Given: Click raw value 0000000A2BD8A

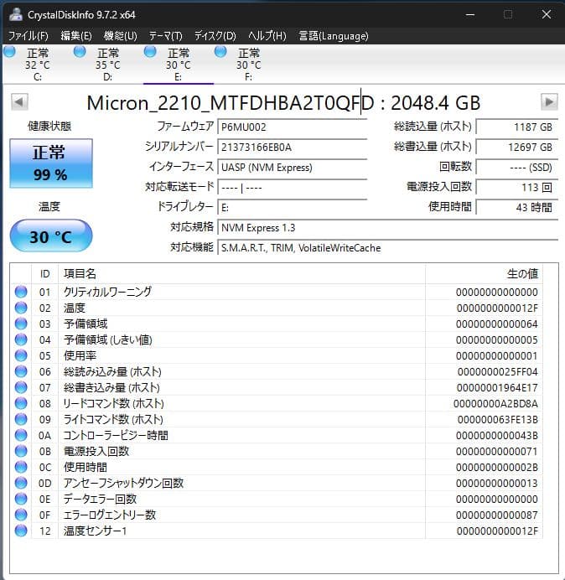Looking at the screenshot, I should click(495, 403).
